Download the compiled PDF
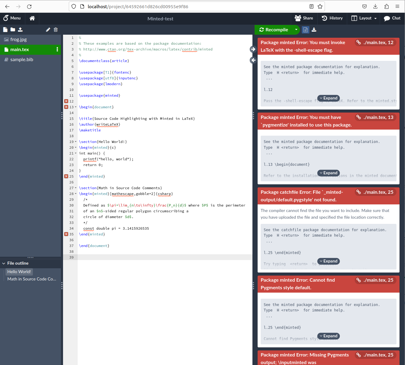 [314, 30]
